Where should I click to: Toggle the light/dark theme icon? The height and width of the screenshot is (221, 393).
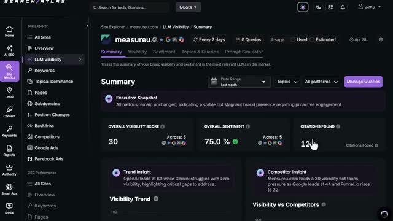(x=303, y=7)
